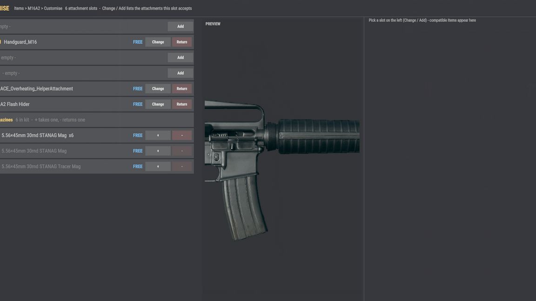This screenshot has width=536, height=301.
Task: Return the ACE_Overheating_HelperAttachment
Action: click(182, 89)
